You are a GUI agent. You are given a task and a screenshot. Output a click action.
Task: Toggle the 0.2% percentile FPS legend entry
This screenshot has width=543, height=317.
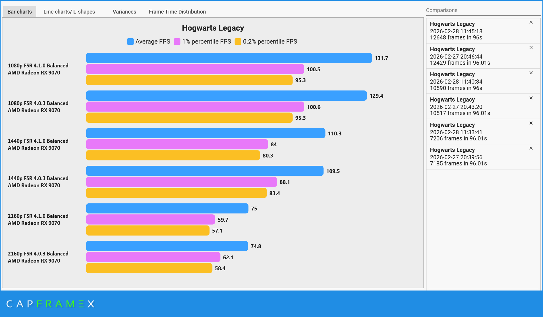266,42
